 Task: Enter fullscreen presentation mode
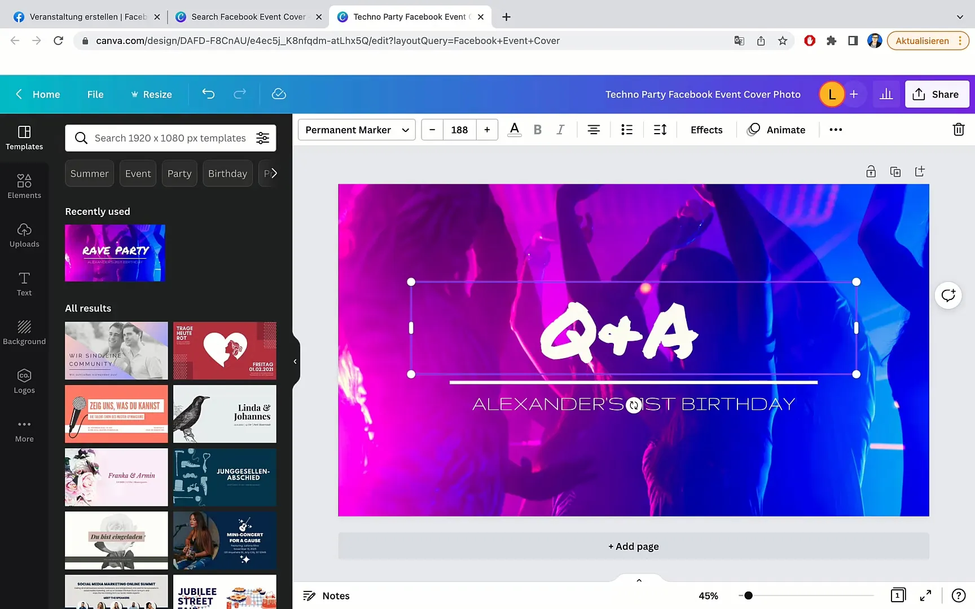[925, 595]
